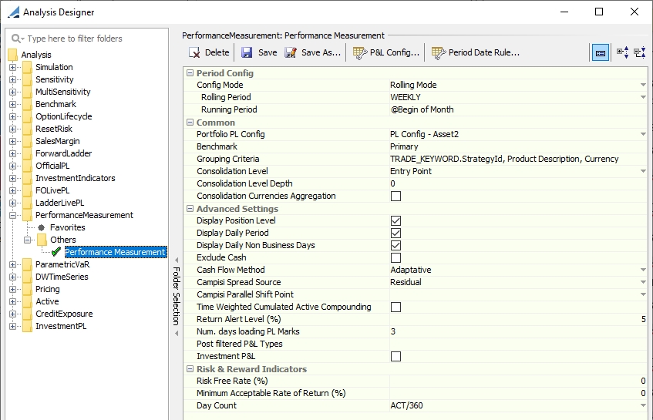Toggle the property description view icon
This screenshot has height=420, width=653.
click(x=601, y=53)
